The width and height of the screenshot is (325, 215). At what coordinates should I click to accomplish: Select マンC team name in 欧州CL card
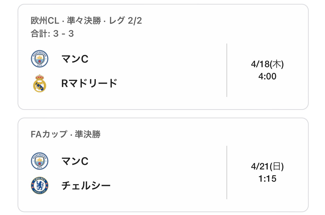pyautogui.click(x=75, y=59)
